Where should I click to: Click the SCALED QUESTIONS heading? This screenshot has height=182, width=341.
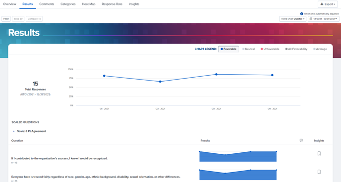[25, 122]
